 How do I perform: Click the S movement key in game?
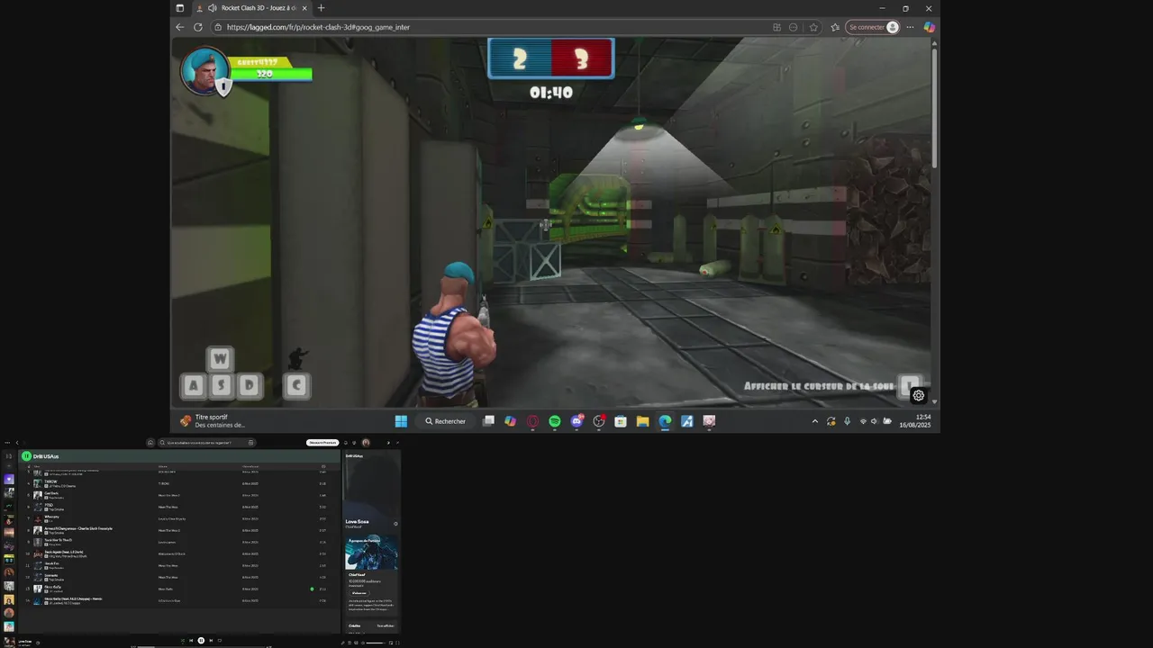tap(221, 386)
